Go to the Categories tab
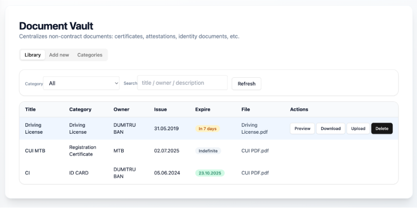This screenshot has height=208, width=417. (x=90, y=55)
